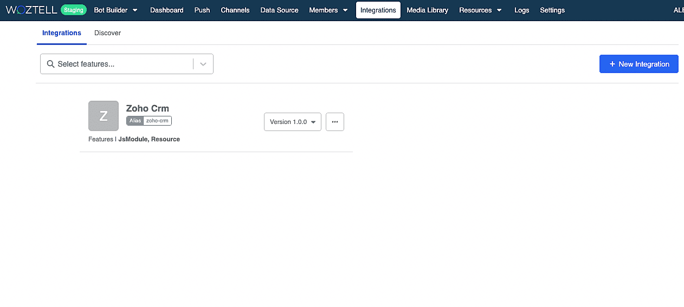Screen dimensions: 684x307
Task: Create a New Integration
Action: pyautogui.click(x=639, y=64)
